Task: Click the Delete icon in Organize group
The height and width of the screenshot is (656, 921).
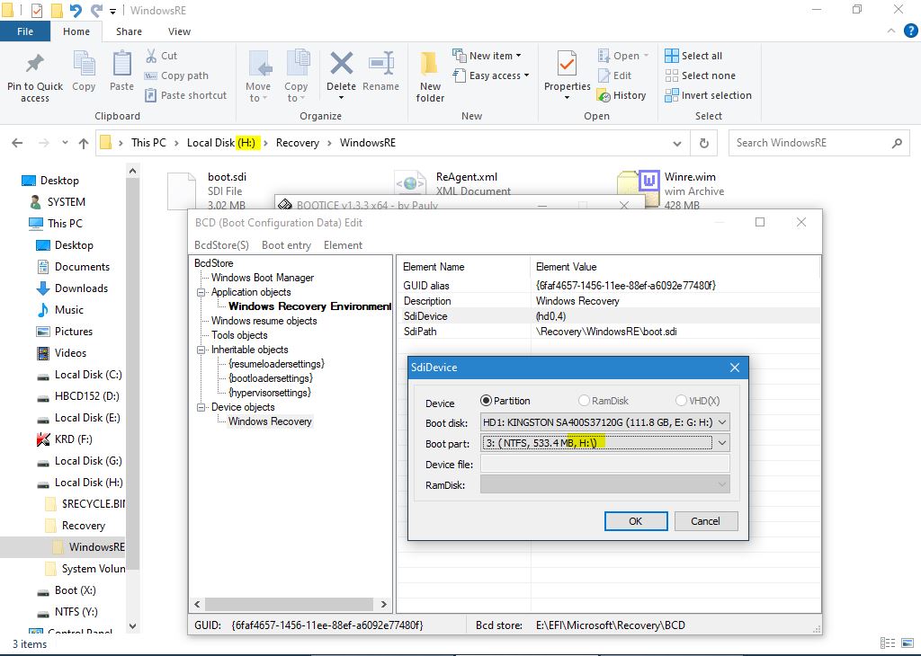Action: 341,66
